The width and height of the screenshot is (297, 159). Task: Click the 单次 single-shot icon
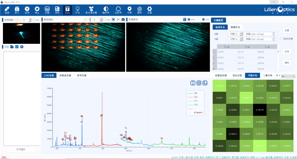[17, 10]
